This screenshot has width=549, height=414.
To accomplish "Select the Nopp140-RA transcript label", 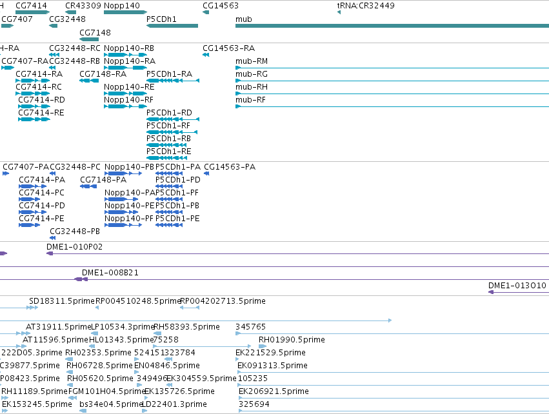I will coord(130,61).
